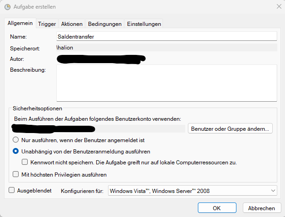This screenshot has width=285, height=217.
Task: Select Nur ausführen, wenn Benutzer angemeldet ist
Action: [x=16, y=140]
